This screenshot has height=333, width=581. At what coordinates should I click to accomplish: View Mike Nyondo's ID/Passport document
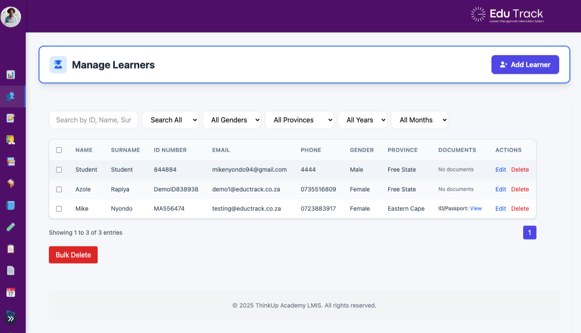(x=476, y=209)
